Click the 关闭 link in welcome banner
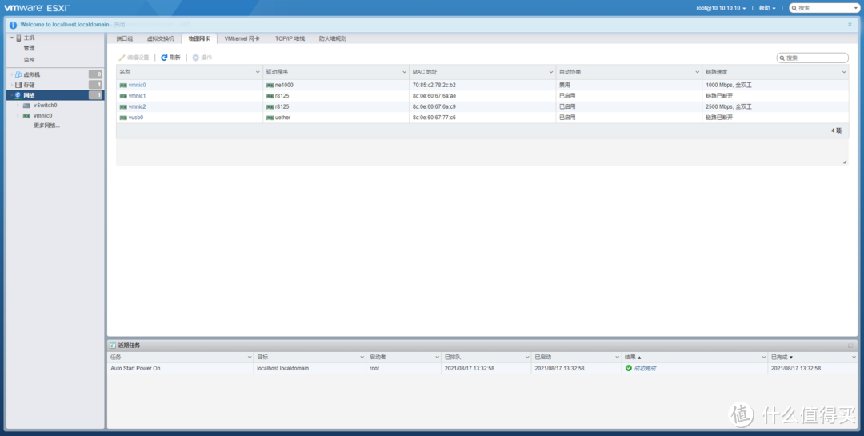The height and width of the screenshot is (436, 864). pos(119,25)
